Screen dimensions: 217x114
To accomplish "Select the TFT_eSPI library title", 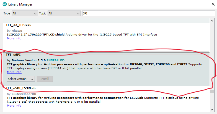I will (x=13, y=55).
